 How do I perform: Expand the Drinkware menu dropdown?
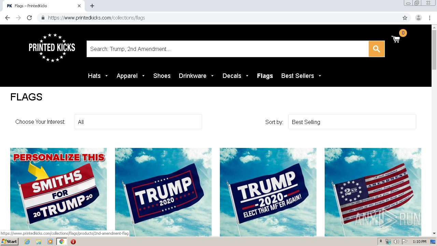coord(212,76)
